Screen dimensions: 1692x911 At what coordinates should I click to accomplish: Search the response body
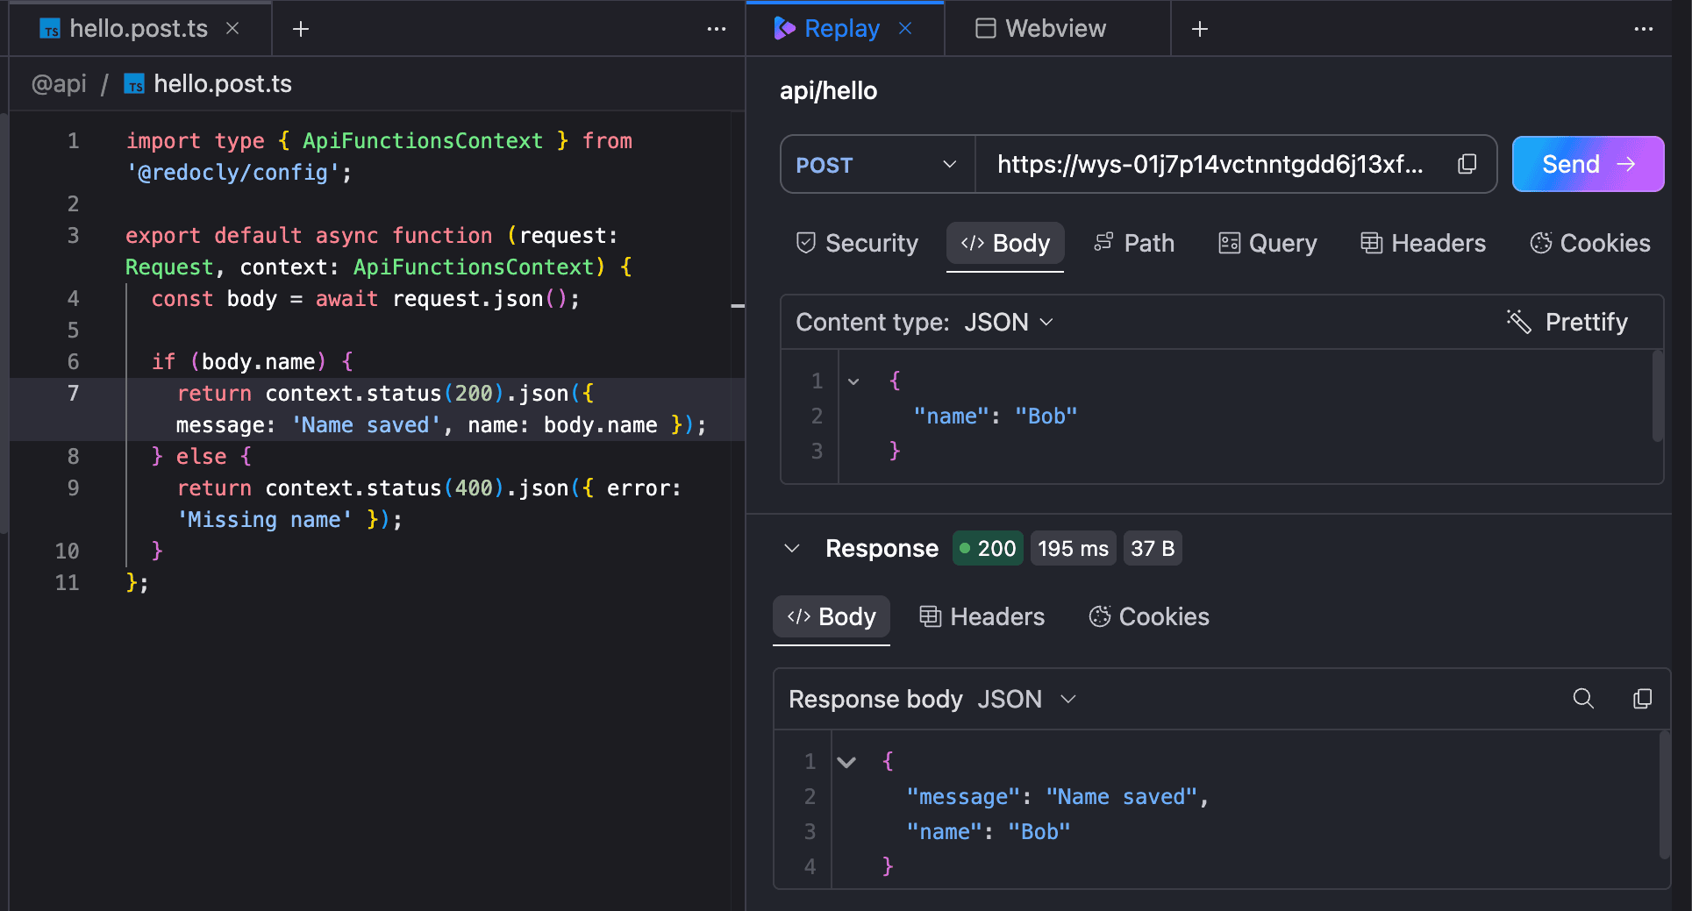pos(1583,699)
